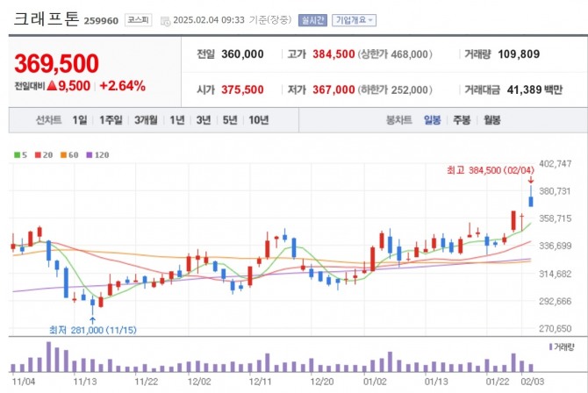This screenshot has width=588, height=393.
Task: Click the 거래대금 value 41,389 백만
Action: [534, 89]
